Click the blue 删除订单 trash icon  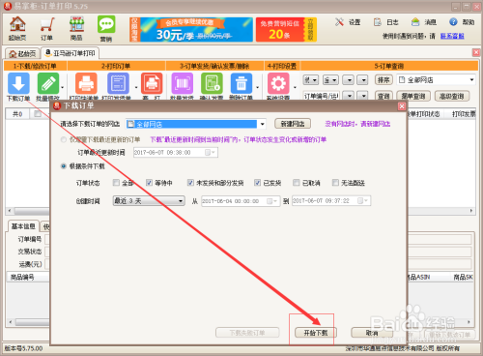241,83
